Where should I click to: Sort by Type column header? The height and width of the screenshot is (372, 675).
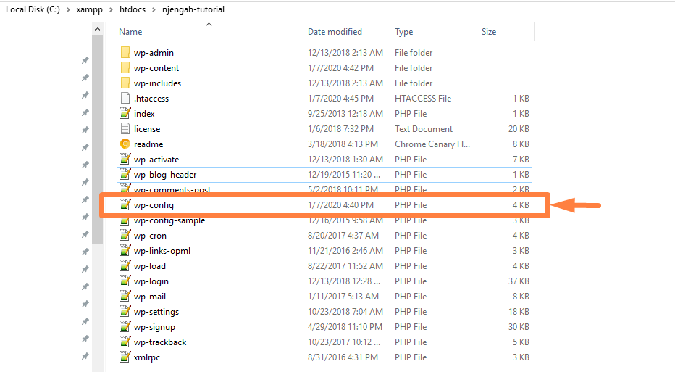(404, 32)
